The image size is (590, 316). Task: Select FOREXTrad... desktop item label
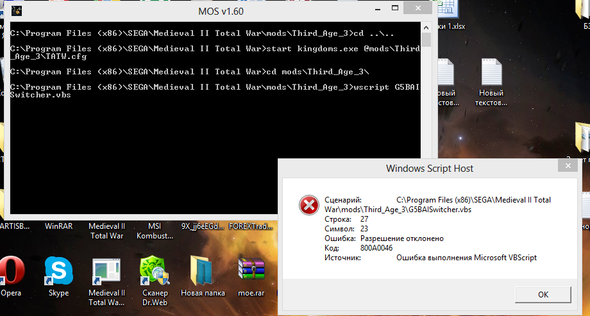(251, 226)
